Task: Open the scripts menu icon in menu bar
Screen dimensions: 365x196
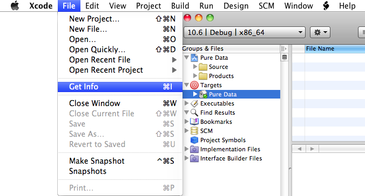Action: [x=326, y=5]
